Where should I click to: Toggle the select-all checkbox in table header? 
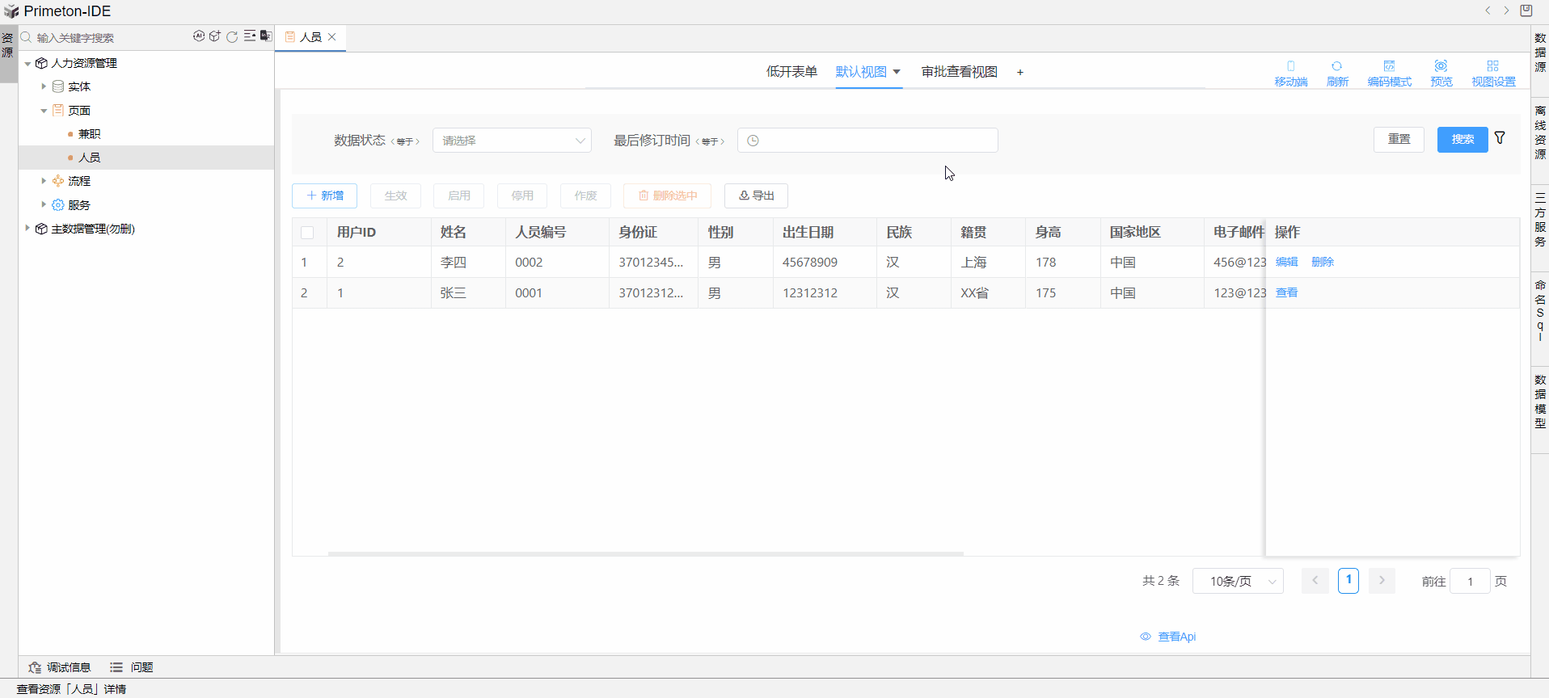coord(307,233)
